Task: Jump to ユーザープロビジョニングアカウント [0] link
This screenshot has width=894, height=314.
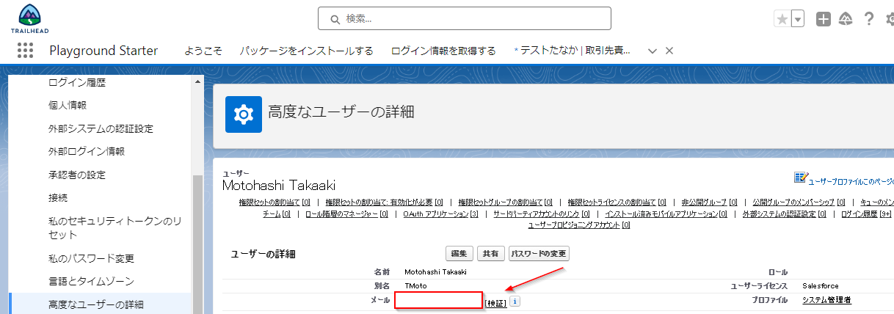Action: point(579,225)
